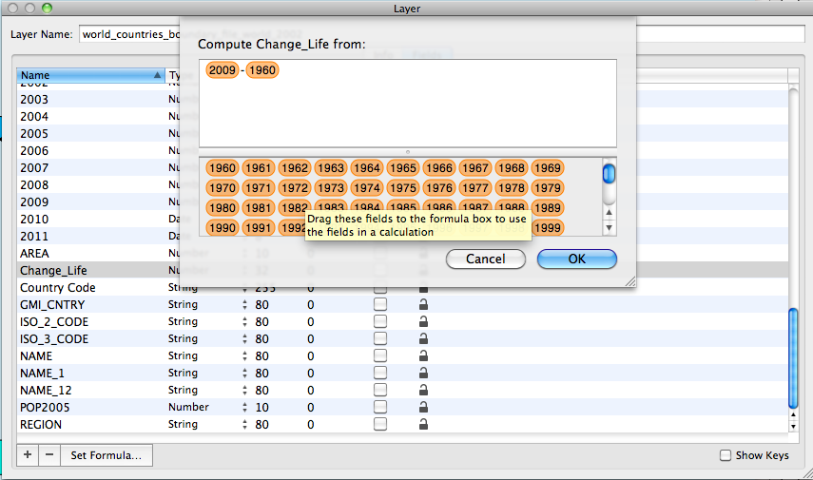Select the AREA field row
This screenshot has width=813, height=480.
34,254
